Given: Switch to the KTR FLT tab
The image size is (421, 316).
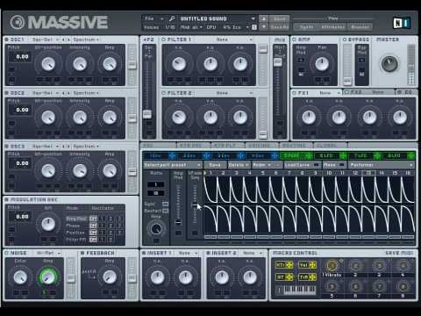Looking at the screenshot, I should pos(228,146).
